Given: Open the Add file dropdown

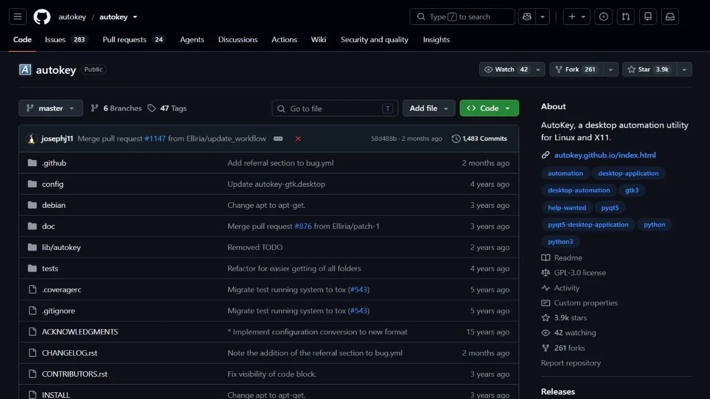Looking at the screenshot, I should pyautogui.click(x=429, y=108).
